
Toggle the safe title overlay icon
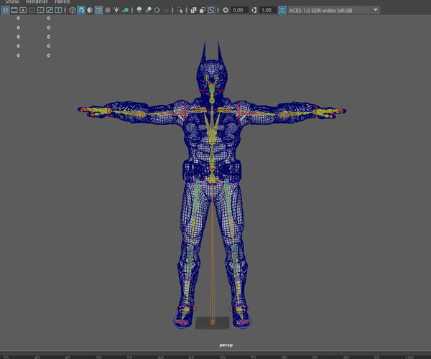pyautogui.click(x=58, y=11)
